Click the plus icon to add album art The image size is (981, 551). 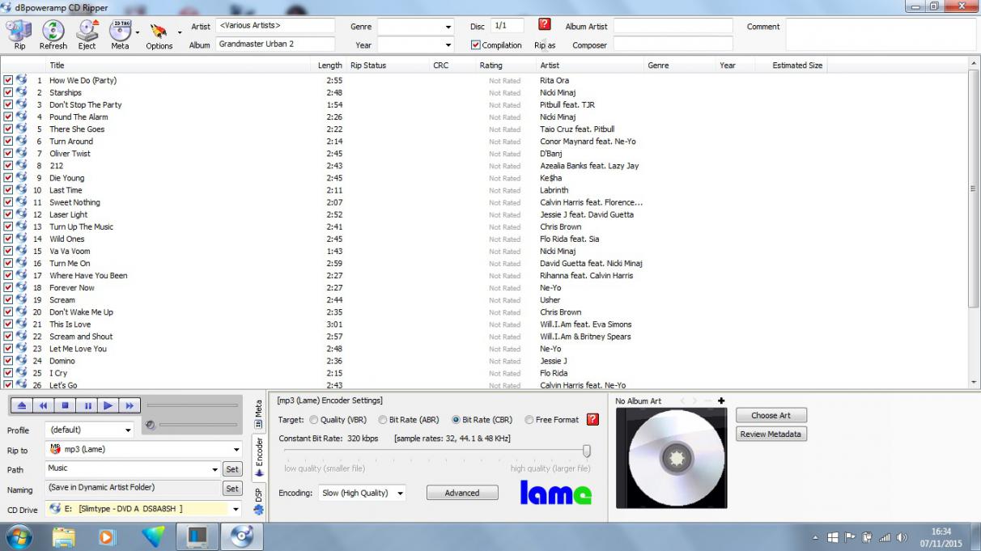click(721, 401)
